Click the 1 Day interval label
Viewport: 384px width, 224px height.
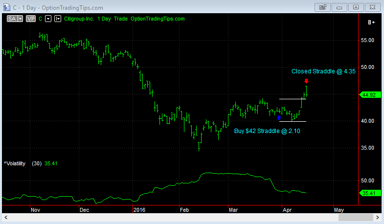pyautogui.click(x=104, y=19)
